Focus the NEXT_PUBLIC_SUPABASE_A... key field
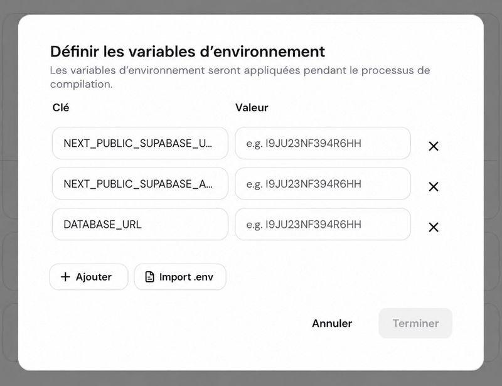The image size is (502, 386). [140, 183]
